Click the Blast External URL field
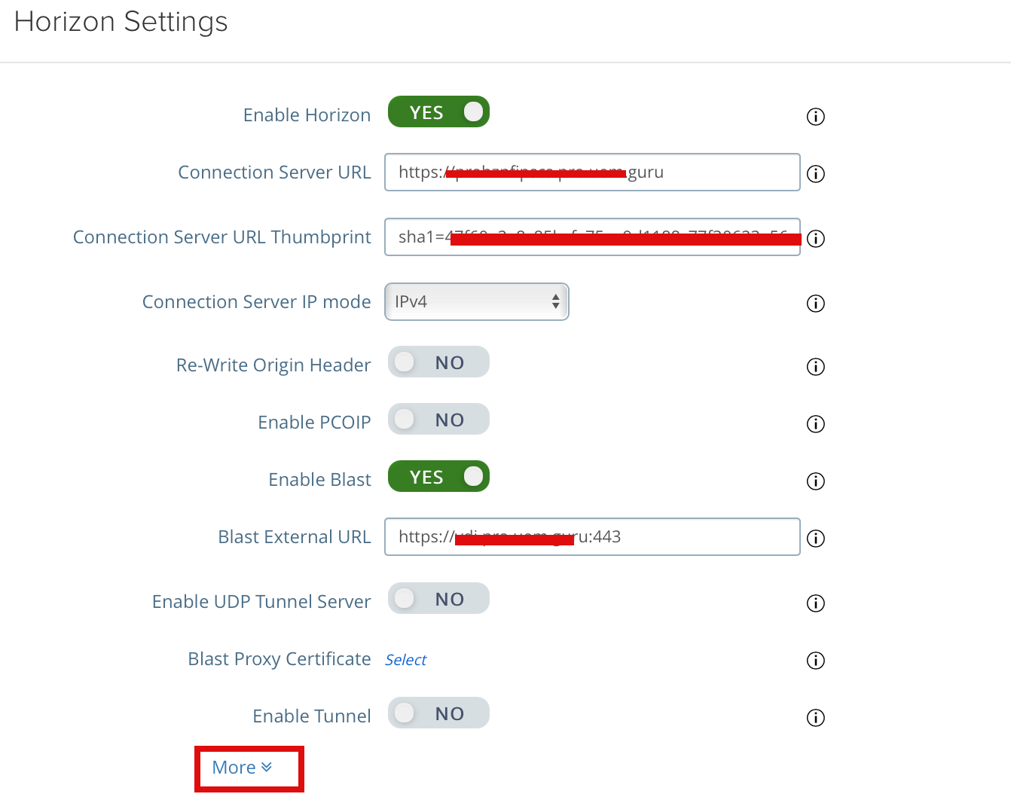Image resolution: width=1011 pixels, height=800 pixels. pos(678,537)
